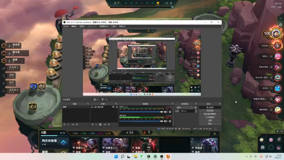
Task: Open 设置 from the Controls panel
Action: pos(210,121)
